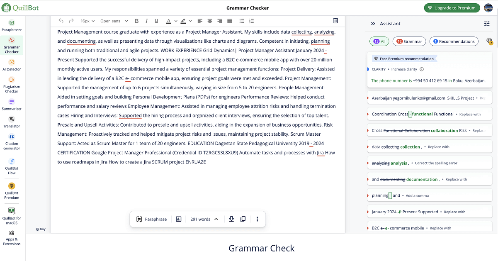This screenshot has width=498, height=261.
Task: Toggle underline formatting
Action: tap(156, 21)
